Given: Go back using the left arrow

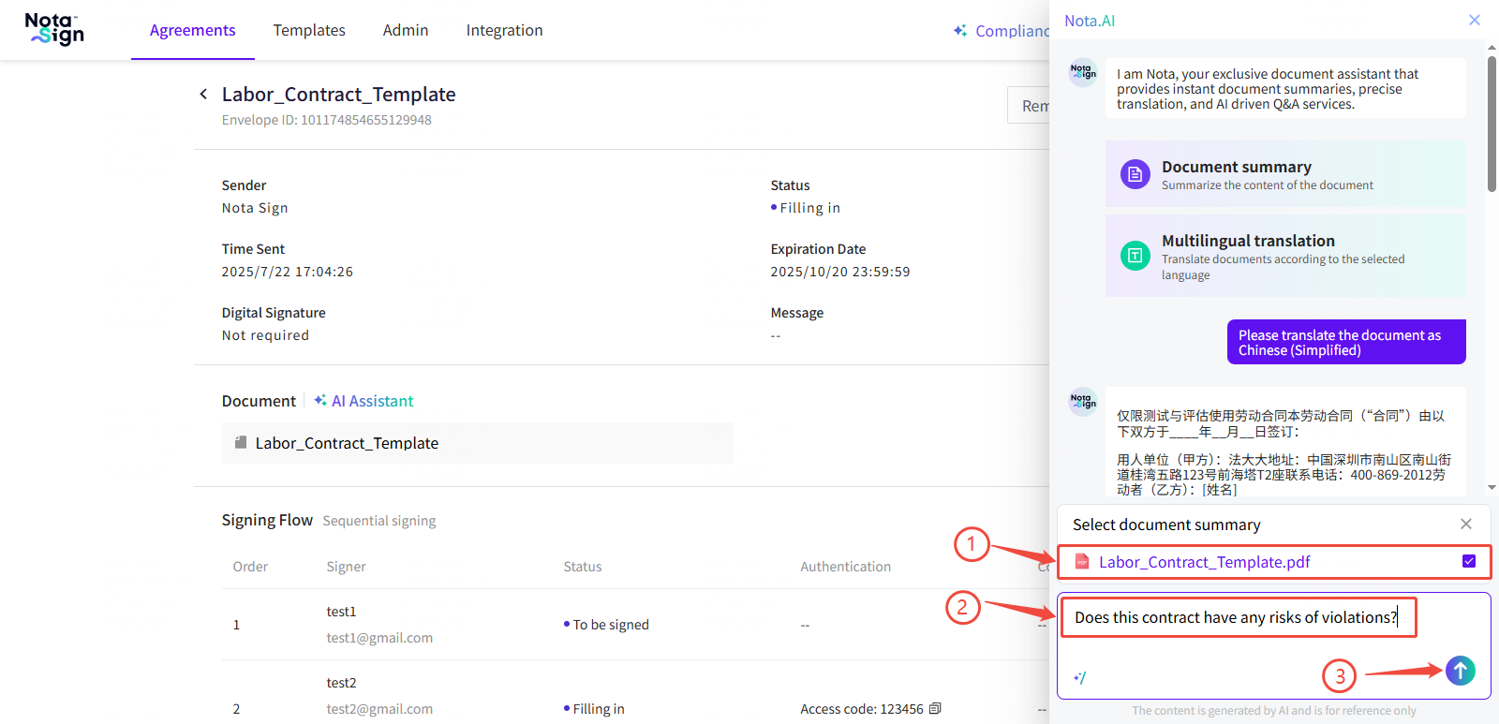Looking at the screenshot, I should pos(203,94).
